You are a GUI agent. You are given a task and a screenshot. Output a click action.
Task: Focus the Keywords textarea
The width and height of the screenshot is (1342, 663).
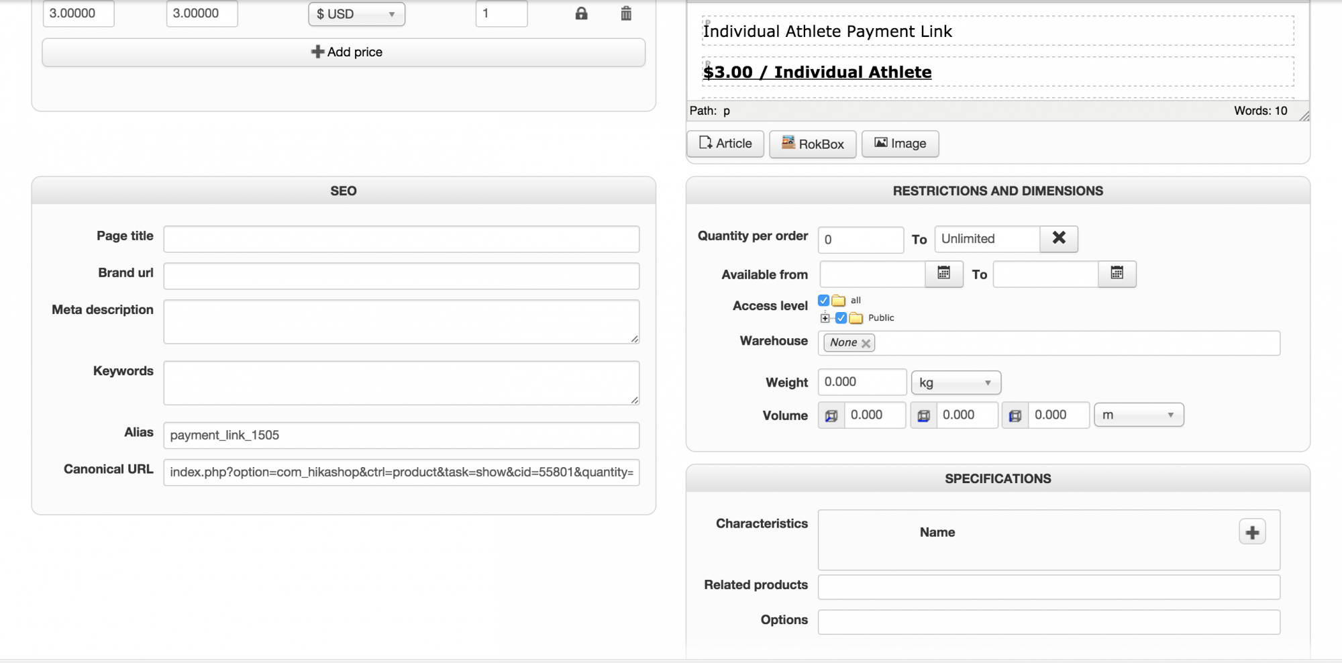(401, 383)
